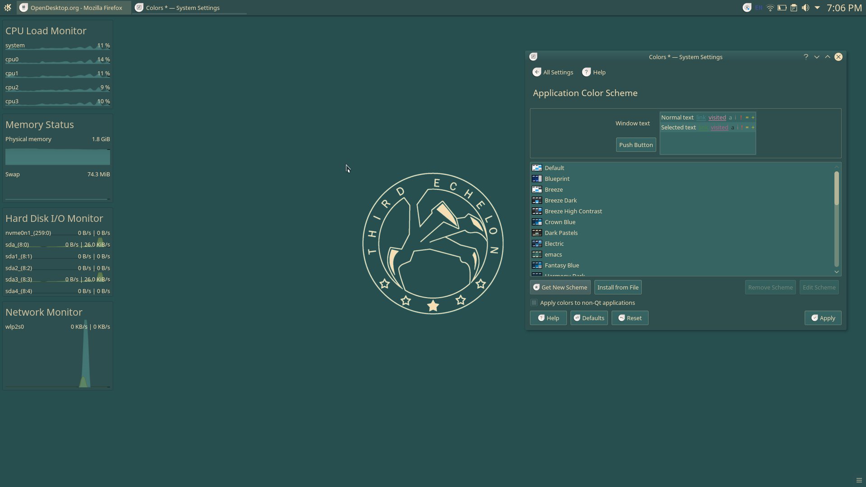Open the toolbar Help item

[x=594, y=72]
